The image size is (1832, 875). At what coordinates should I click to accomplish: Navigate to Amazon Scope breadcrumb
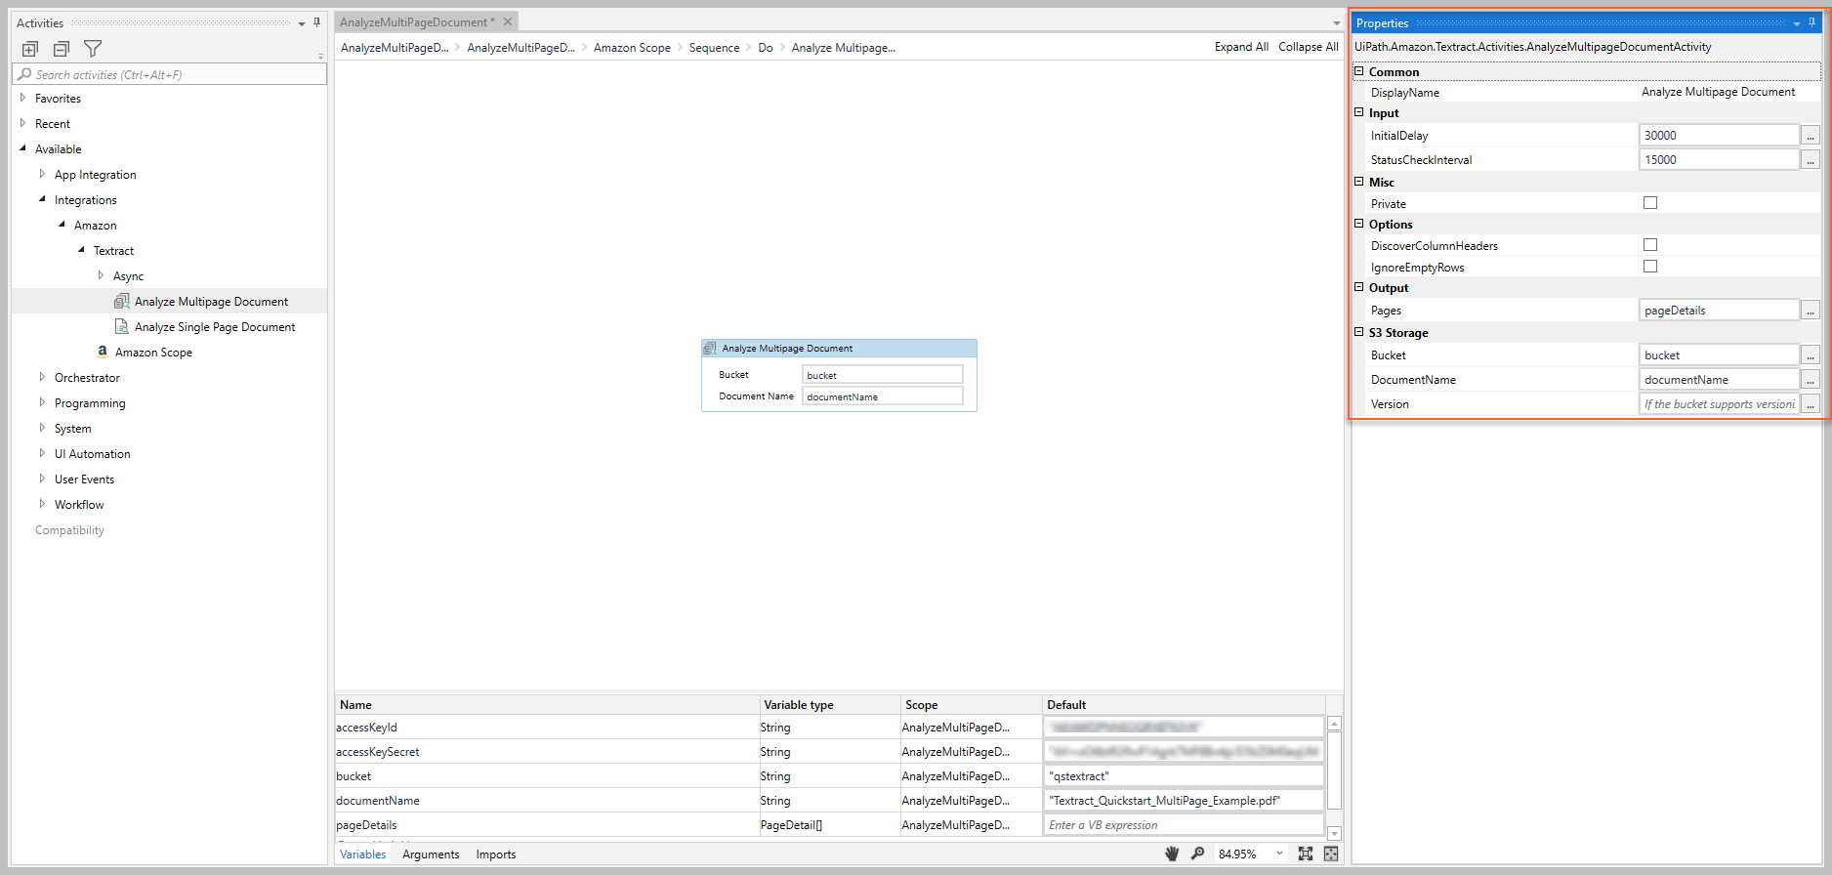click(632, 48)
